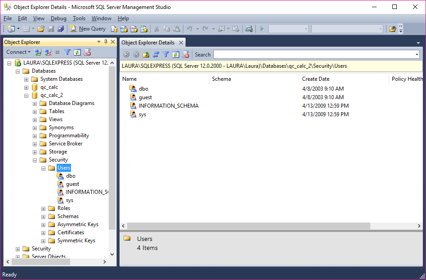Close the Object Explorer Details tab
The height and width of the screenshot is (280, 426).
[x=181, y=43]
